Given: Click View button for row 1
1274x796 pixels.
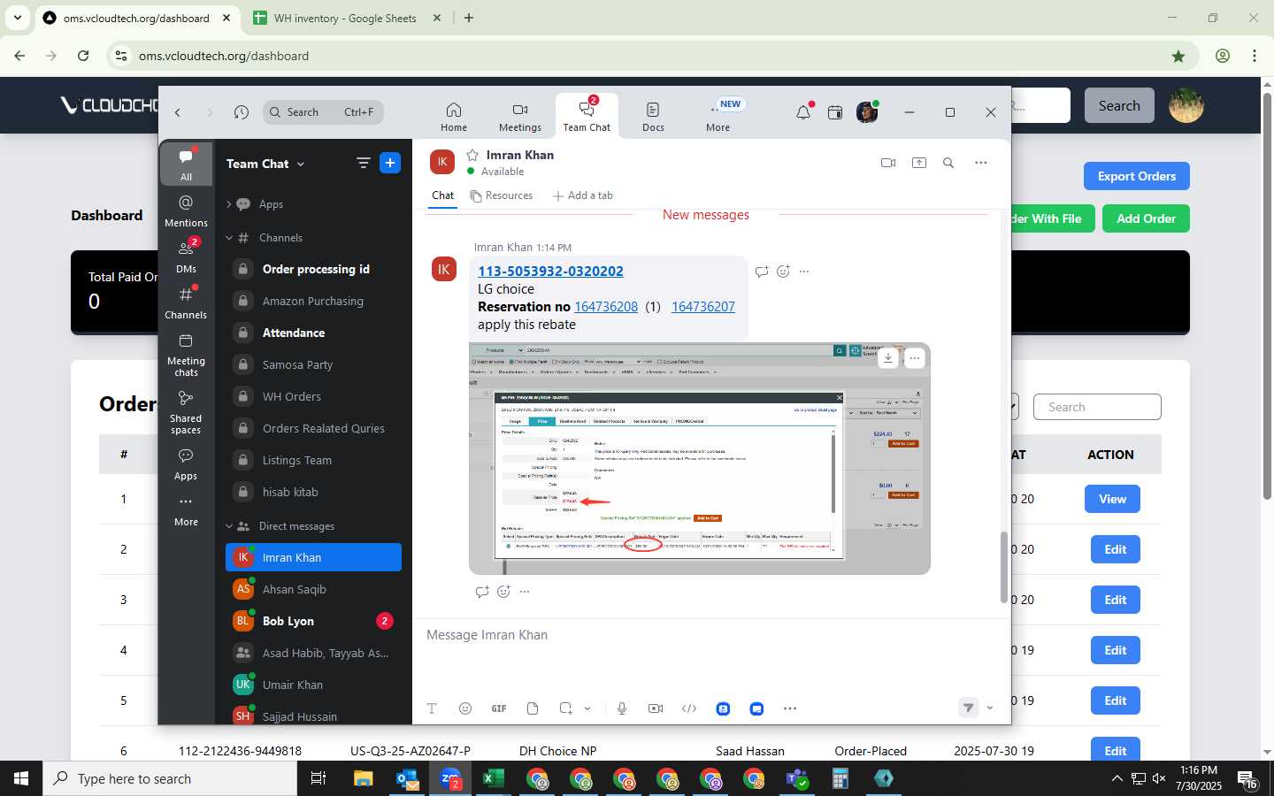Looking at the screenshot, I should point(1112,499).
